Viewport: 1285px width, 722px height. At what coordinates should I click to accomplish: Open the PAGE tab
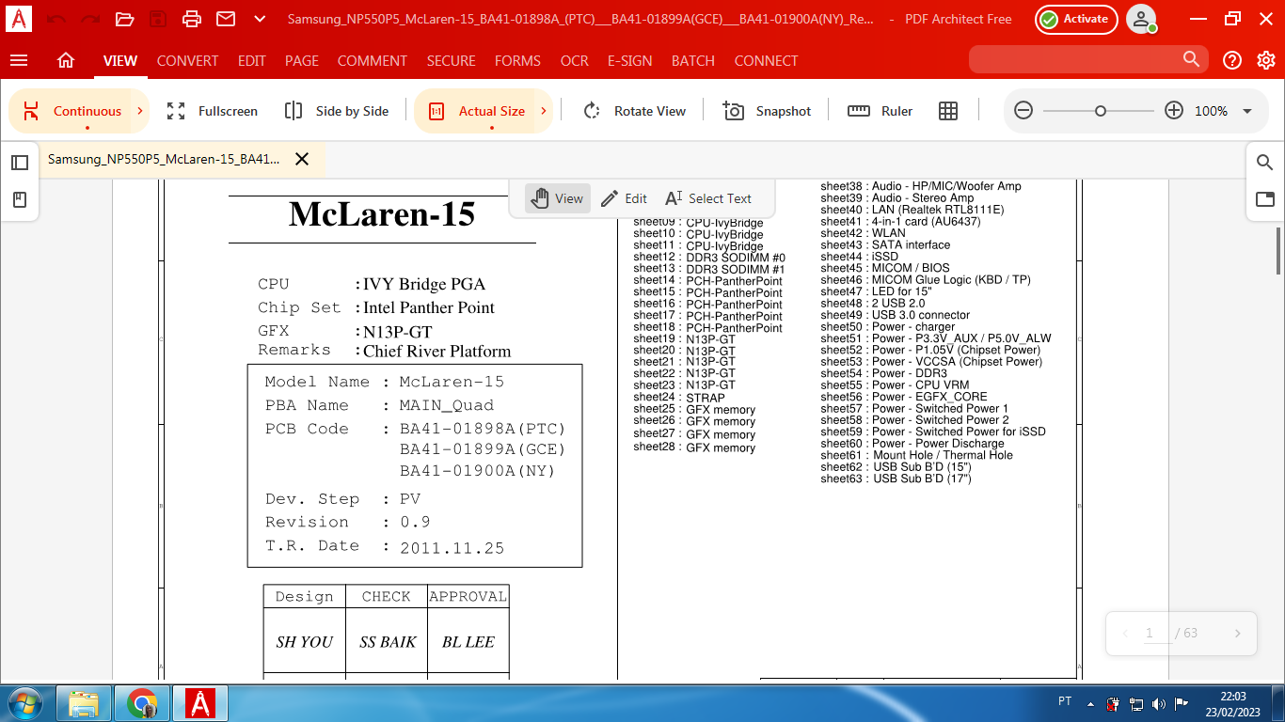pos(302,60)
